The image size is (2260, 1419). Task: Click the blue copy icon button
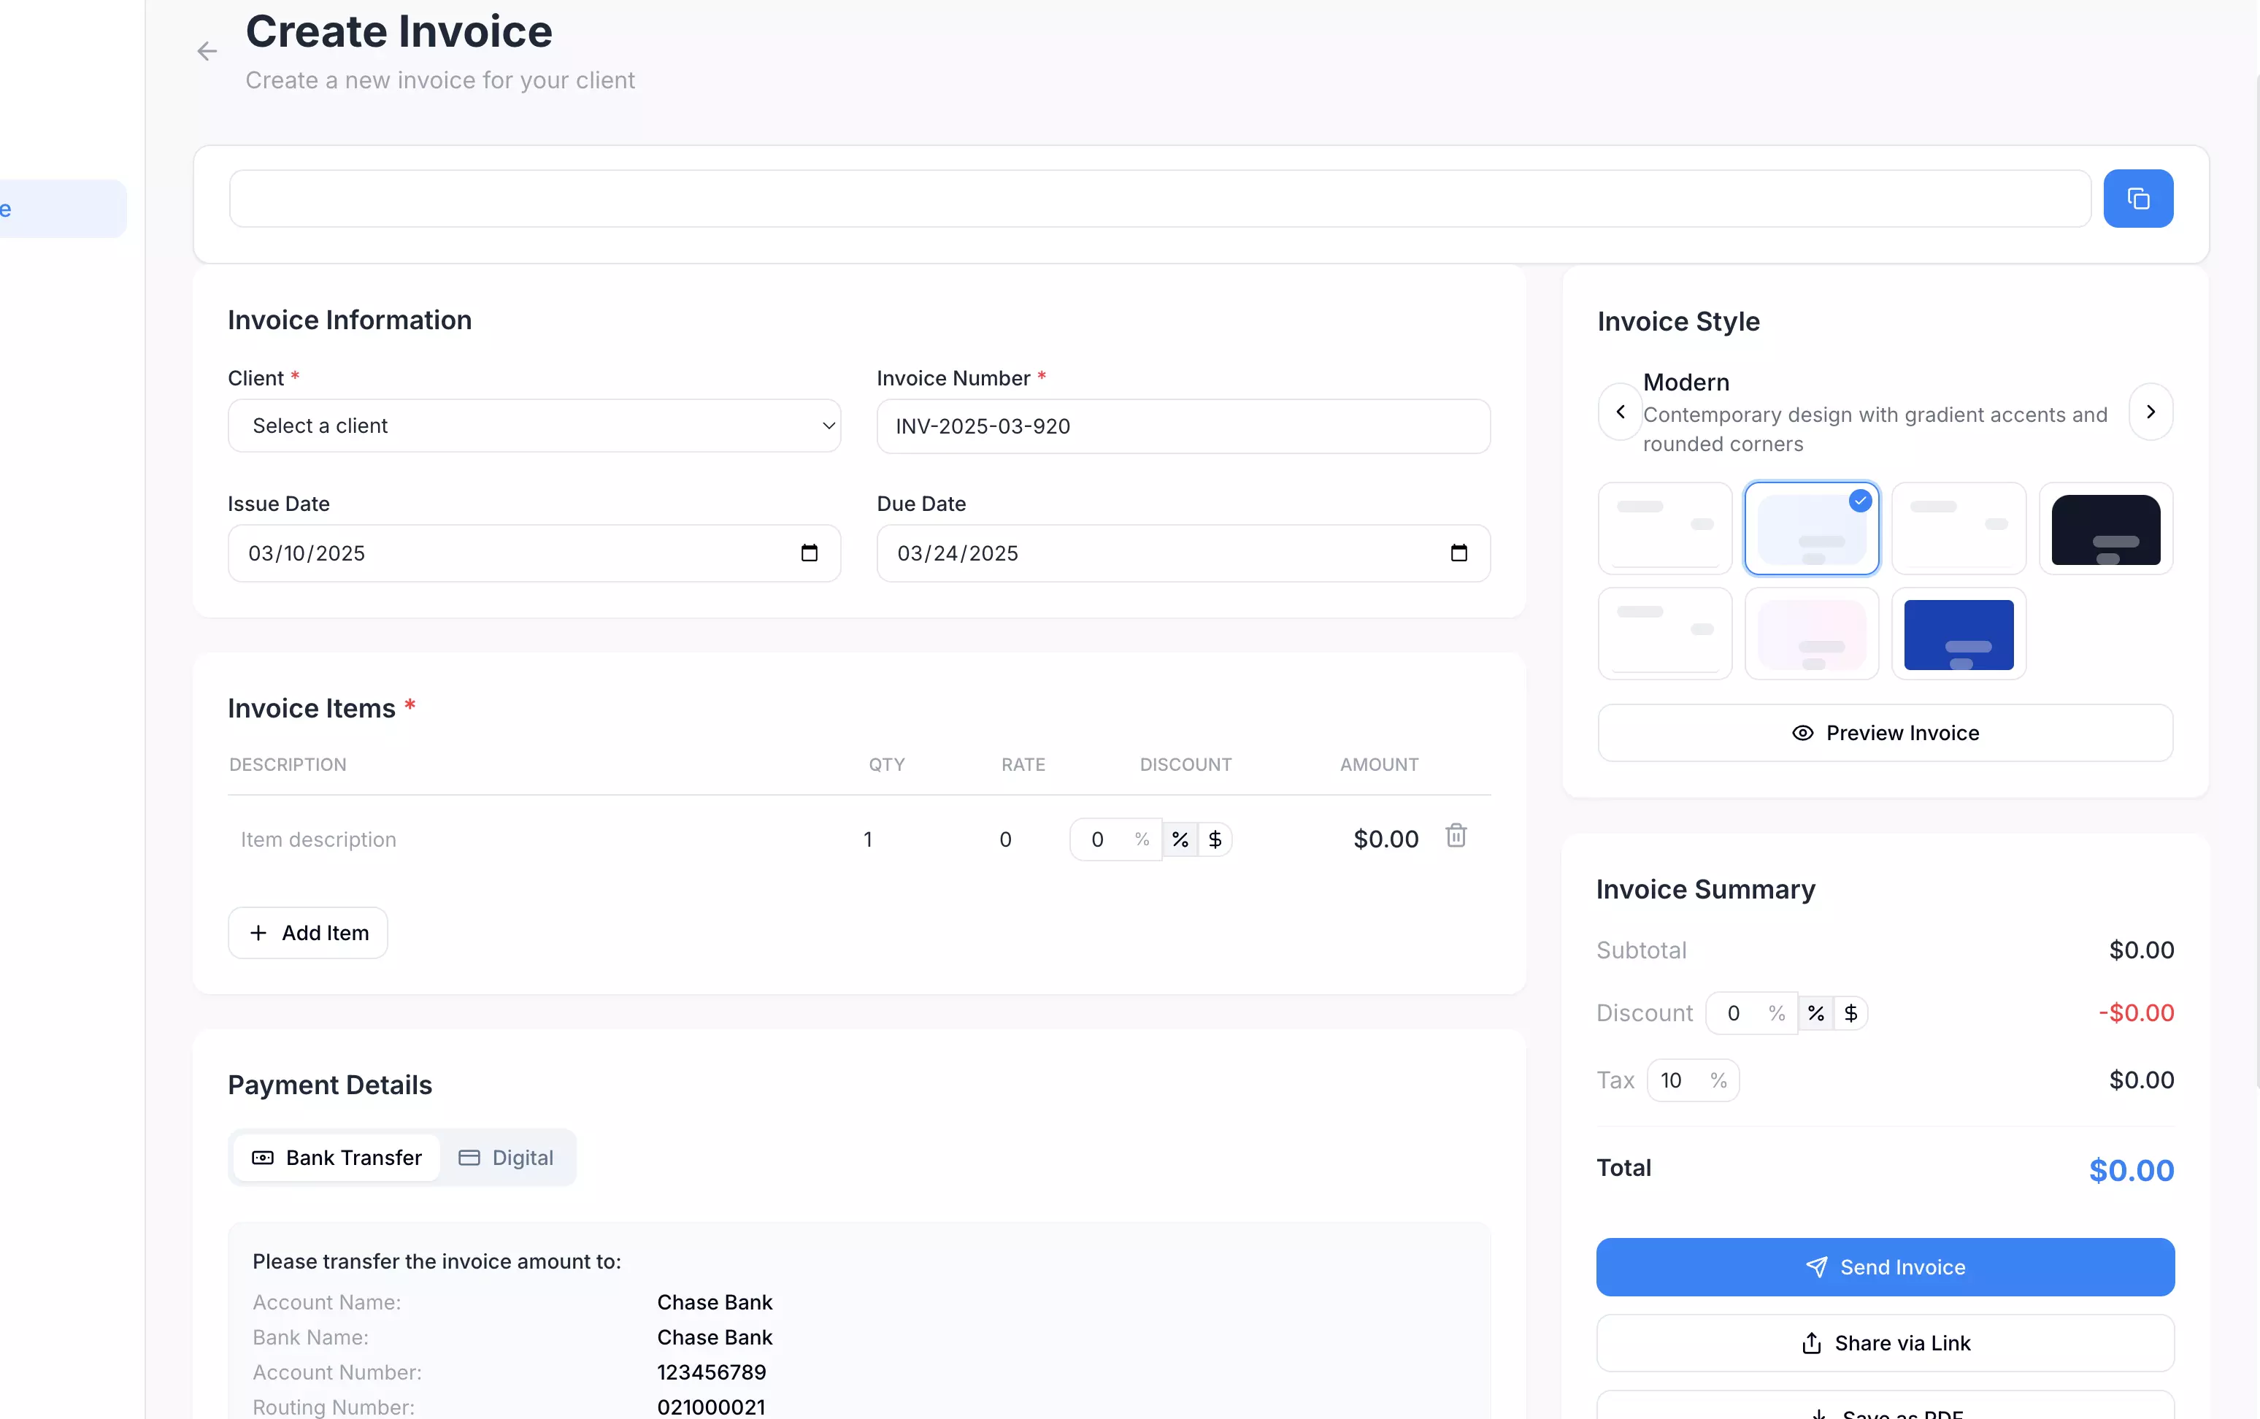pos(2137,198)
